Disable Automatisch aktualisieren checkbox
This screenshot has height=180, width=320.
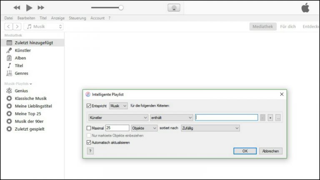(x=88, y=142)
